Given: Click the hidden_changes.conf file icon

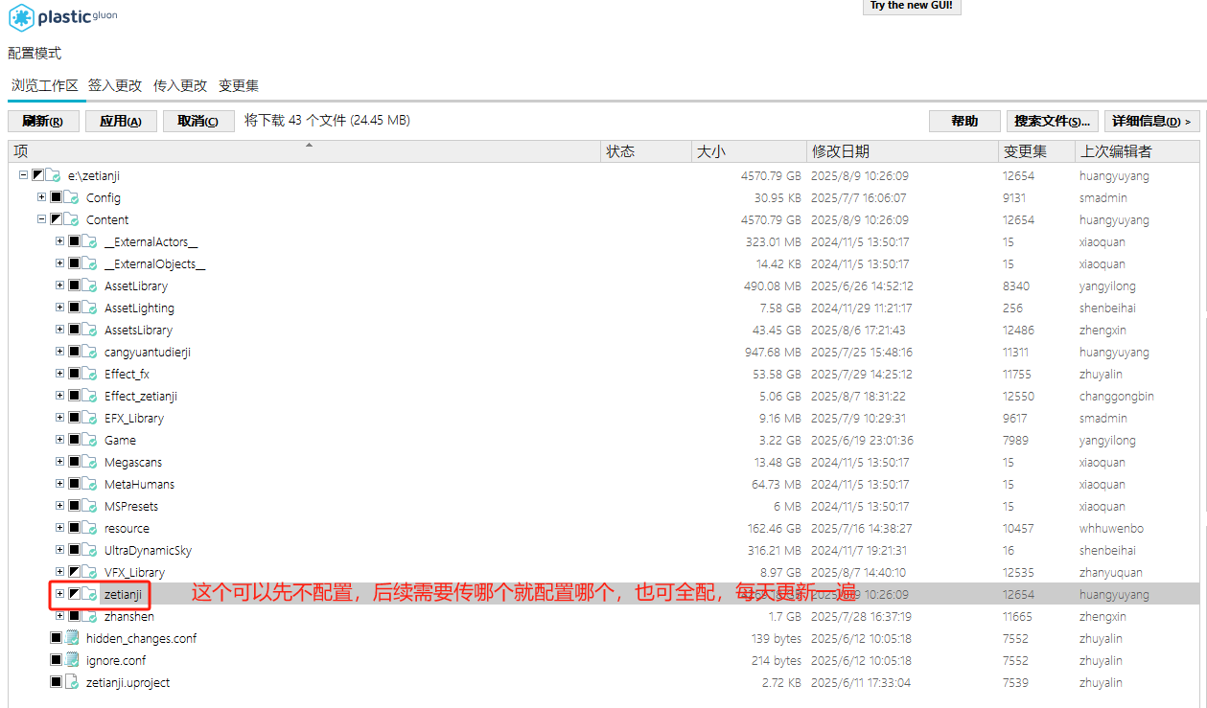Looking at the screenshot, I should click(x=71, y=639).
